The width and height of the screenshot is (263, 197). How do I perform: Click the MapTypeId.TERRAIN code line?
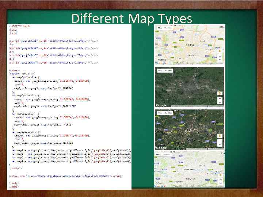[x=43, y=143]
